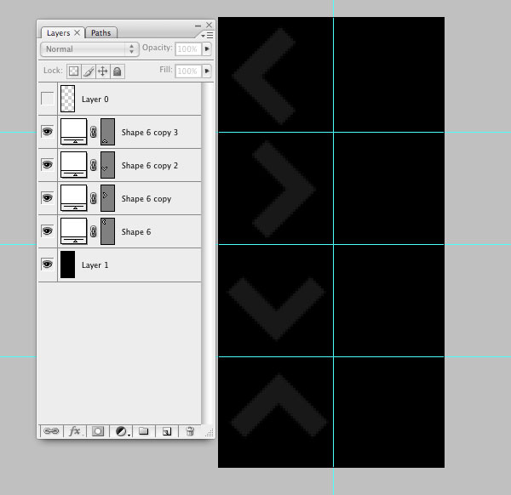The width and height of the screenshot is (511, 495).
Task: Click fill thumbnail of Shape 6 copy 3
Action: [x=73, y=132]
